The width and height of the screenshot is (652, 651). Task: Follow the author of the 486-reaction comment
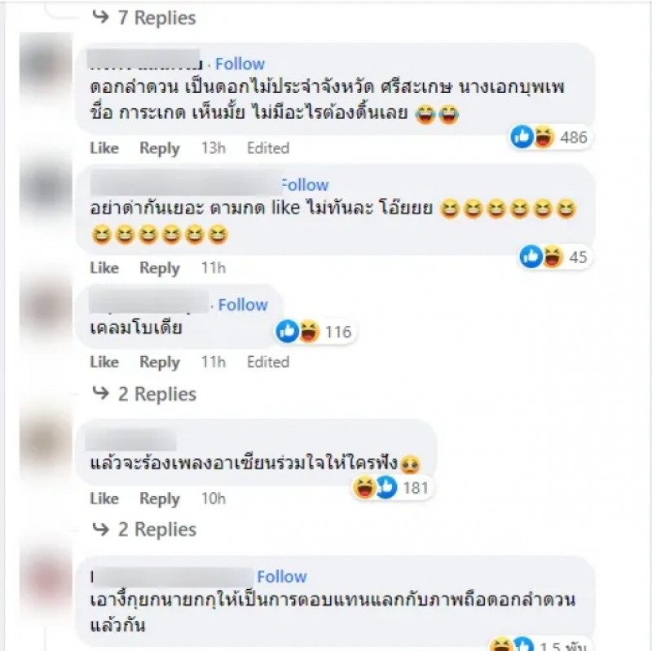click(x=240, y=64)
